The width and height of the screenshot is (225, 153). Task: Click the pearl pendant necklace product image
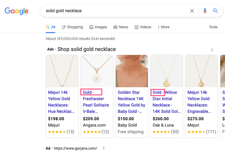point(97,71)
